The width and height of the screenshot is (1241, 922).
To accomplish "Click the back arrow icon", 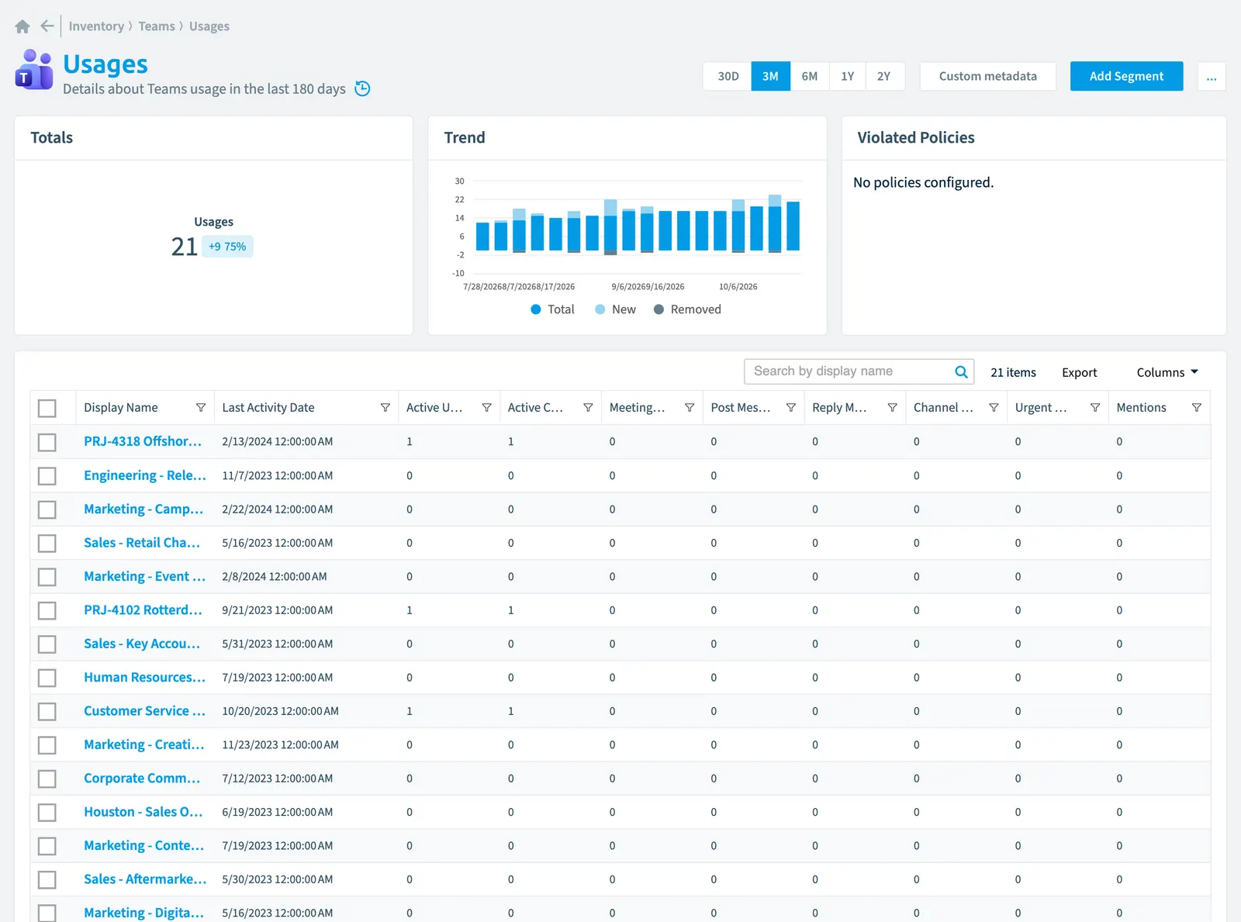I will point(47,26).
